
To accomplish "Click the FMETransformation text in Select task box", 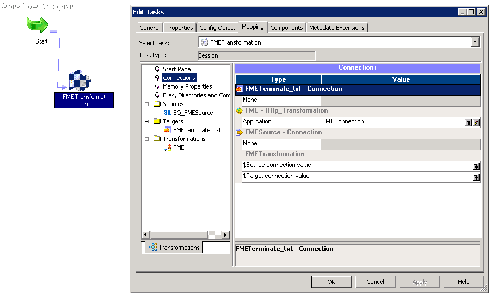I will coord(236,42).
